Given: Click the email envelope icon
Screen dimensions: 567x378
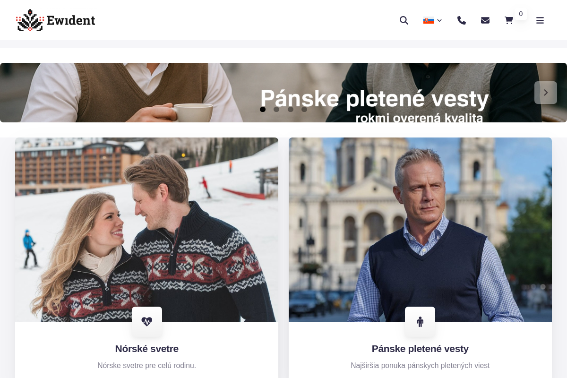Looking at the screenshot, I should pyautogui.click(x=485, y=20).
